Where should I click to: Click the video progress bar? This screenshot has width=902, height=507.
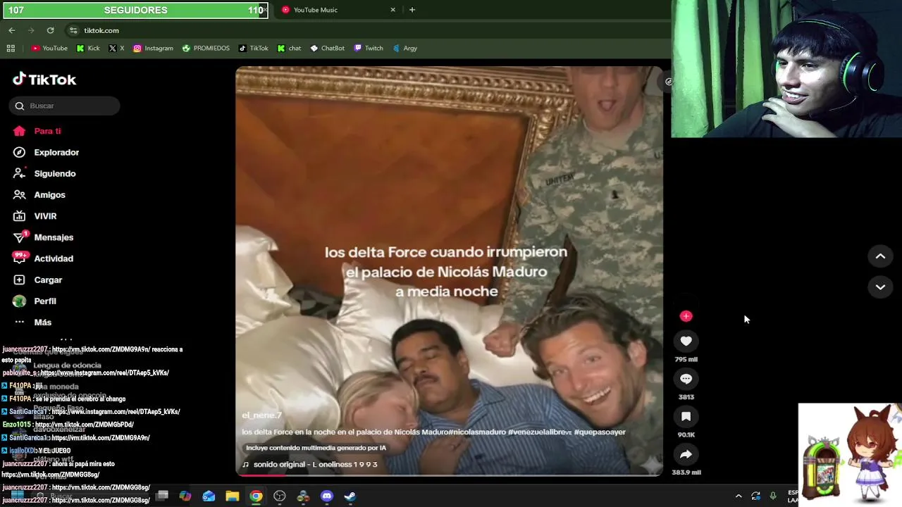point(449,475)
